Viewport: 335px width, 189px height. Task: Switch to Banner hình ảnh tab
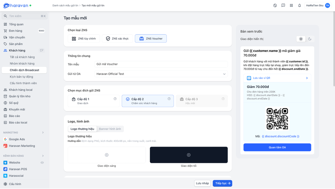tap(110, 129)
